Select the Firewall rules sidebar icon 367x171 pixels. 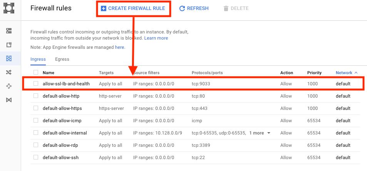coord(9,58)
